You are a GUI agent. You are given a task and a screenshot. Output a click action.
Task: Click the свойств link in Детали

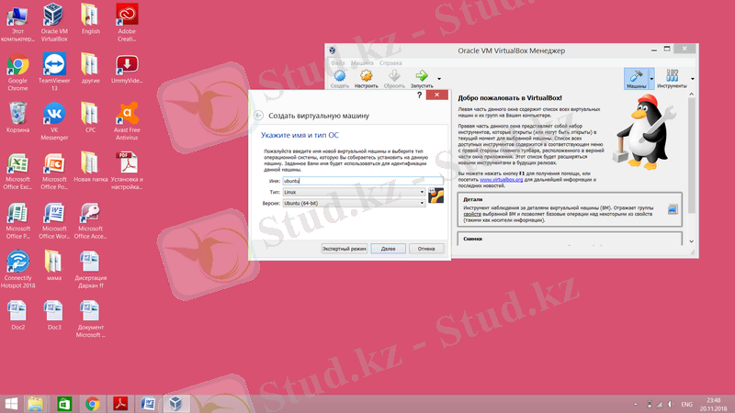472,214
